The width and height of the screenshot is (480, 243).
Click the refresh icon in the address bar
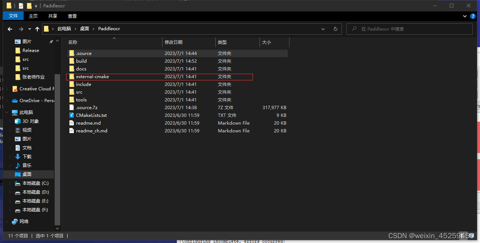tap(336, 29)
